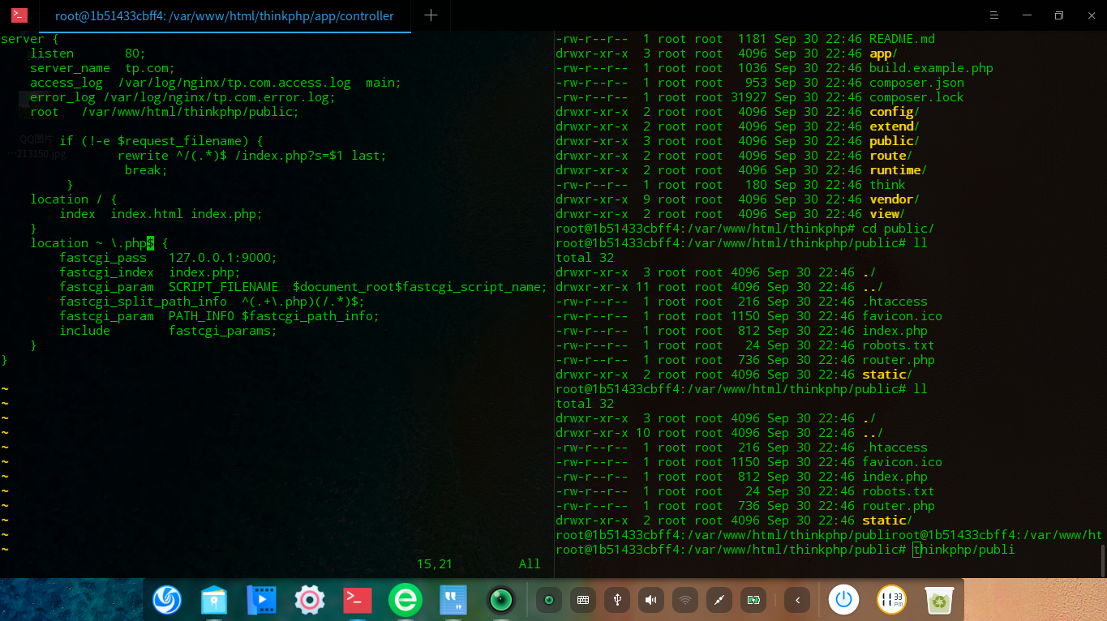Viewport: 1107px width, 621px height.
Task: Click README.md in directory listing
Action: [902, 39]
